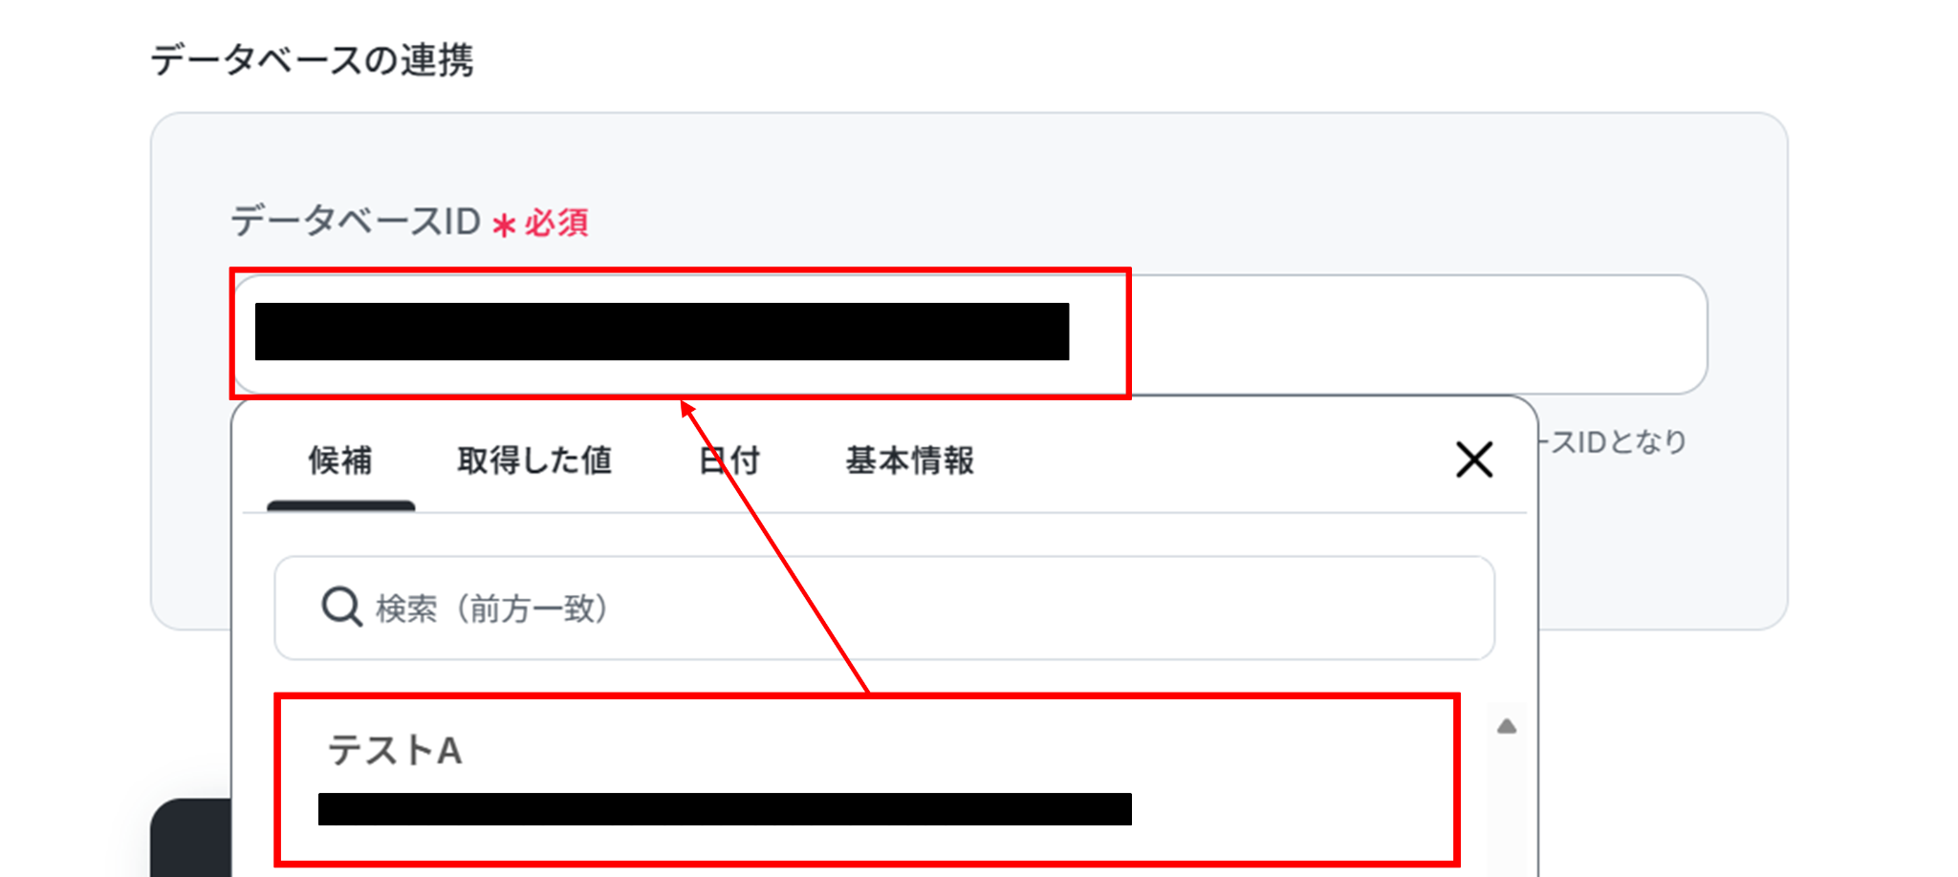
Task: Click the red 必須 required marker
Action: (555, 223)
